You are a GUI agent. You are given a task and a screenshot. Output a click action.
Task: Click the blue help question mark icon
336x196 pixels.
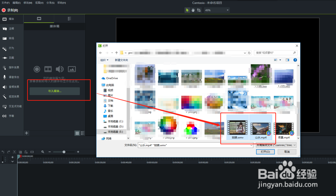[x=295, y=60]
